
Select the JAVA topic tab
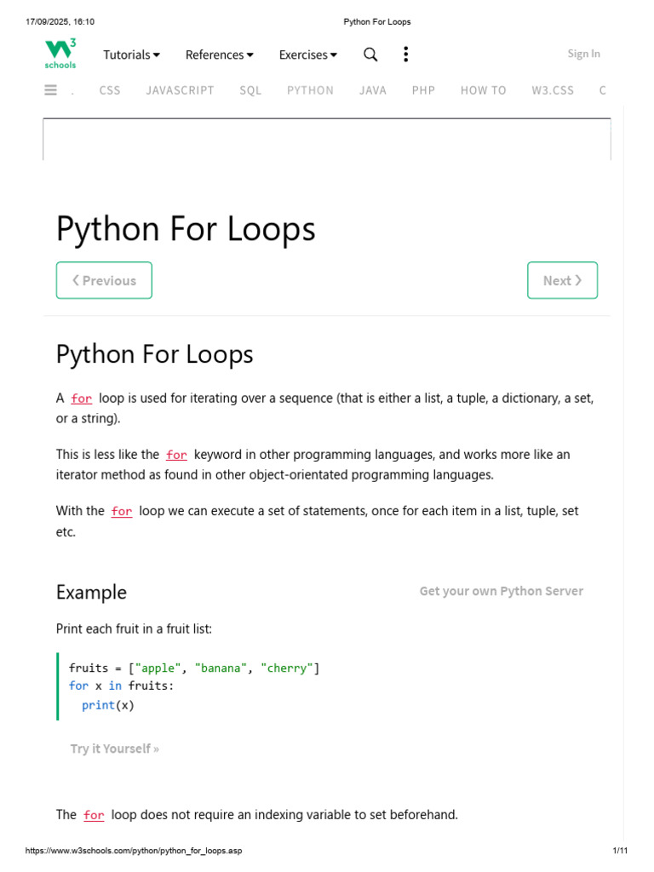(373, 90)
